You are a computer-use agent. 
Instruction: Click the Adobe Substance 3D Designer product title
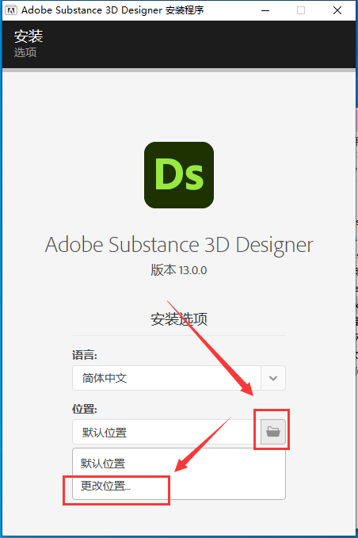tap(179, 245)
